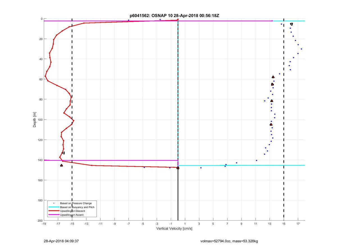Click positive x-axis tick label "17"
Image resolution: width=337 pixels, height=248 pixels.
pos(298,224)
